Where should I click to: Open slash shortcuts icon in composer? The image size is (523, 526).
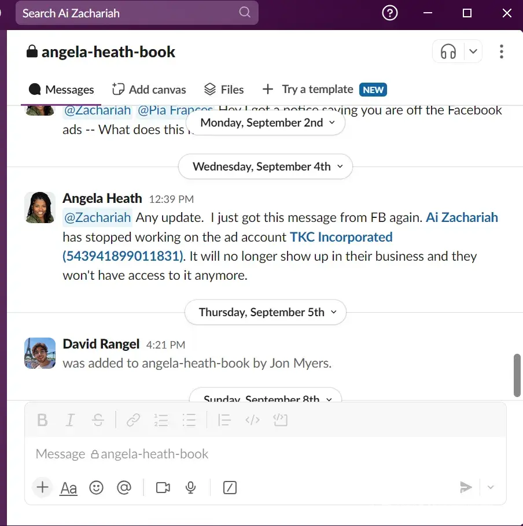pyautogui.click(x=230, y=488)
